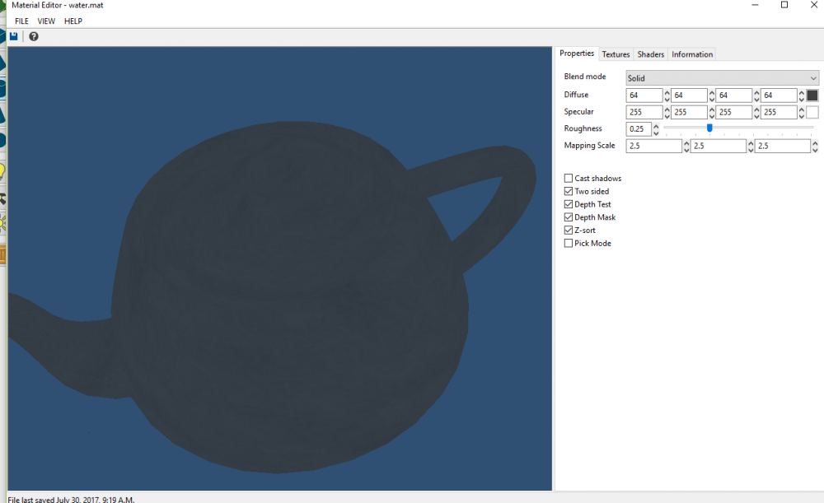Enable the Cast shadows checkbox

[x=568, y=178]
